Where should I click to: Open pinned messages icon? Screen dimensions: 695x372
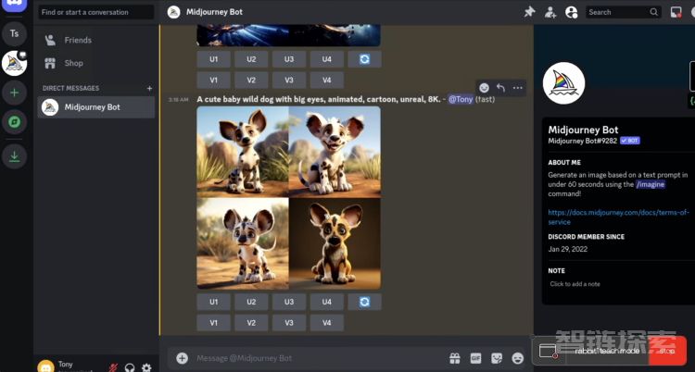point(529,12)
